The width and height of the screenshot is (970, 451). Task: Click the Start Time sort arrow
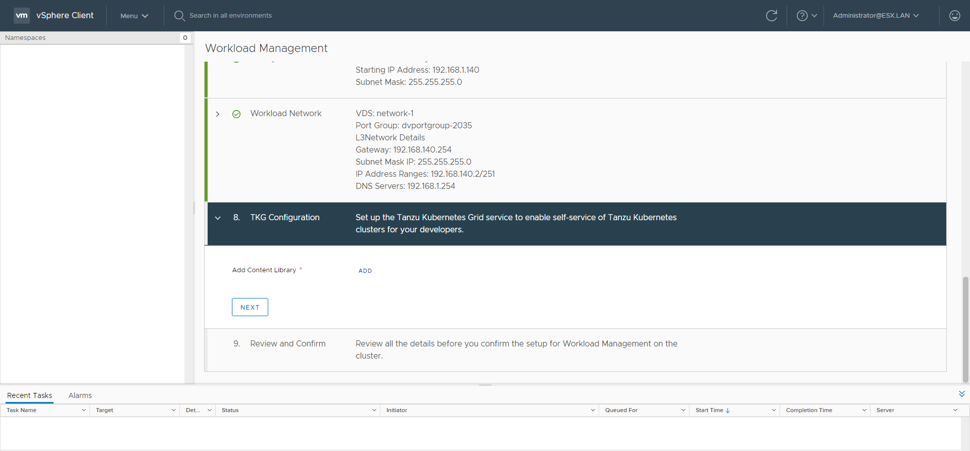[728, 411]
